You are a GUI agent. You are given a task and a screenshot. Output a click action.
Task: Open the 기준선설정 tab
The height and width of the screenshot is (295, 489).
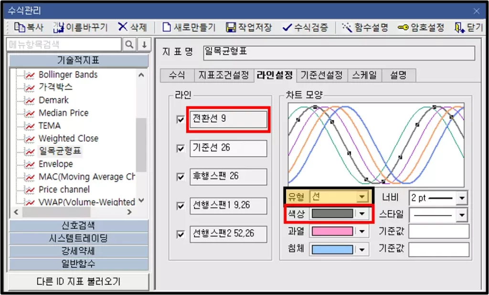[x=321, y=75]
